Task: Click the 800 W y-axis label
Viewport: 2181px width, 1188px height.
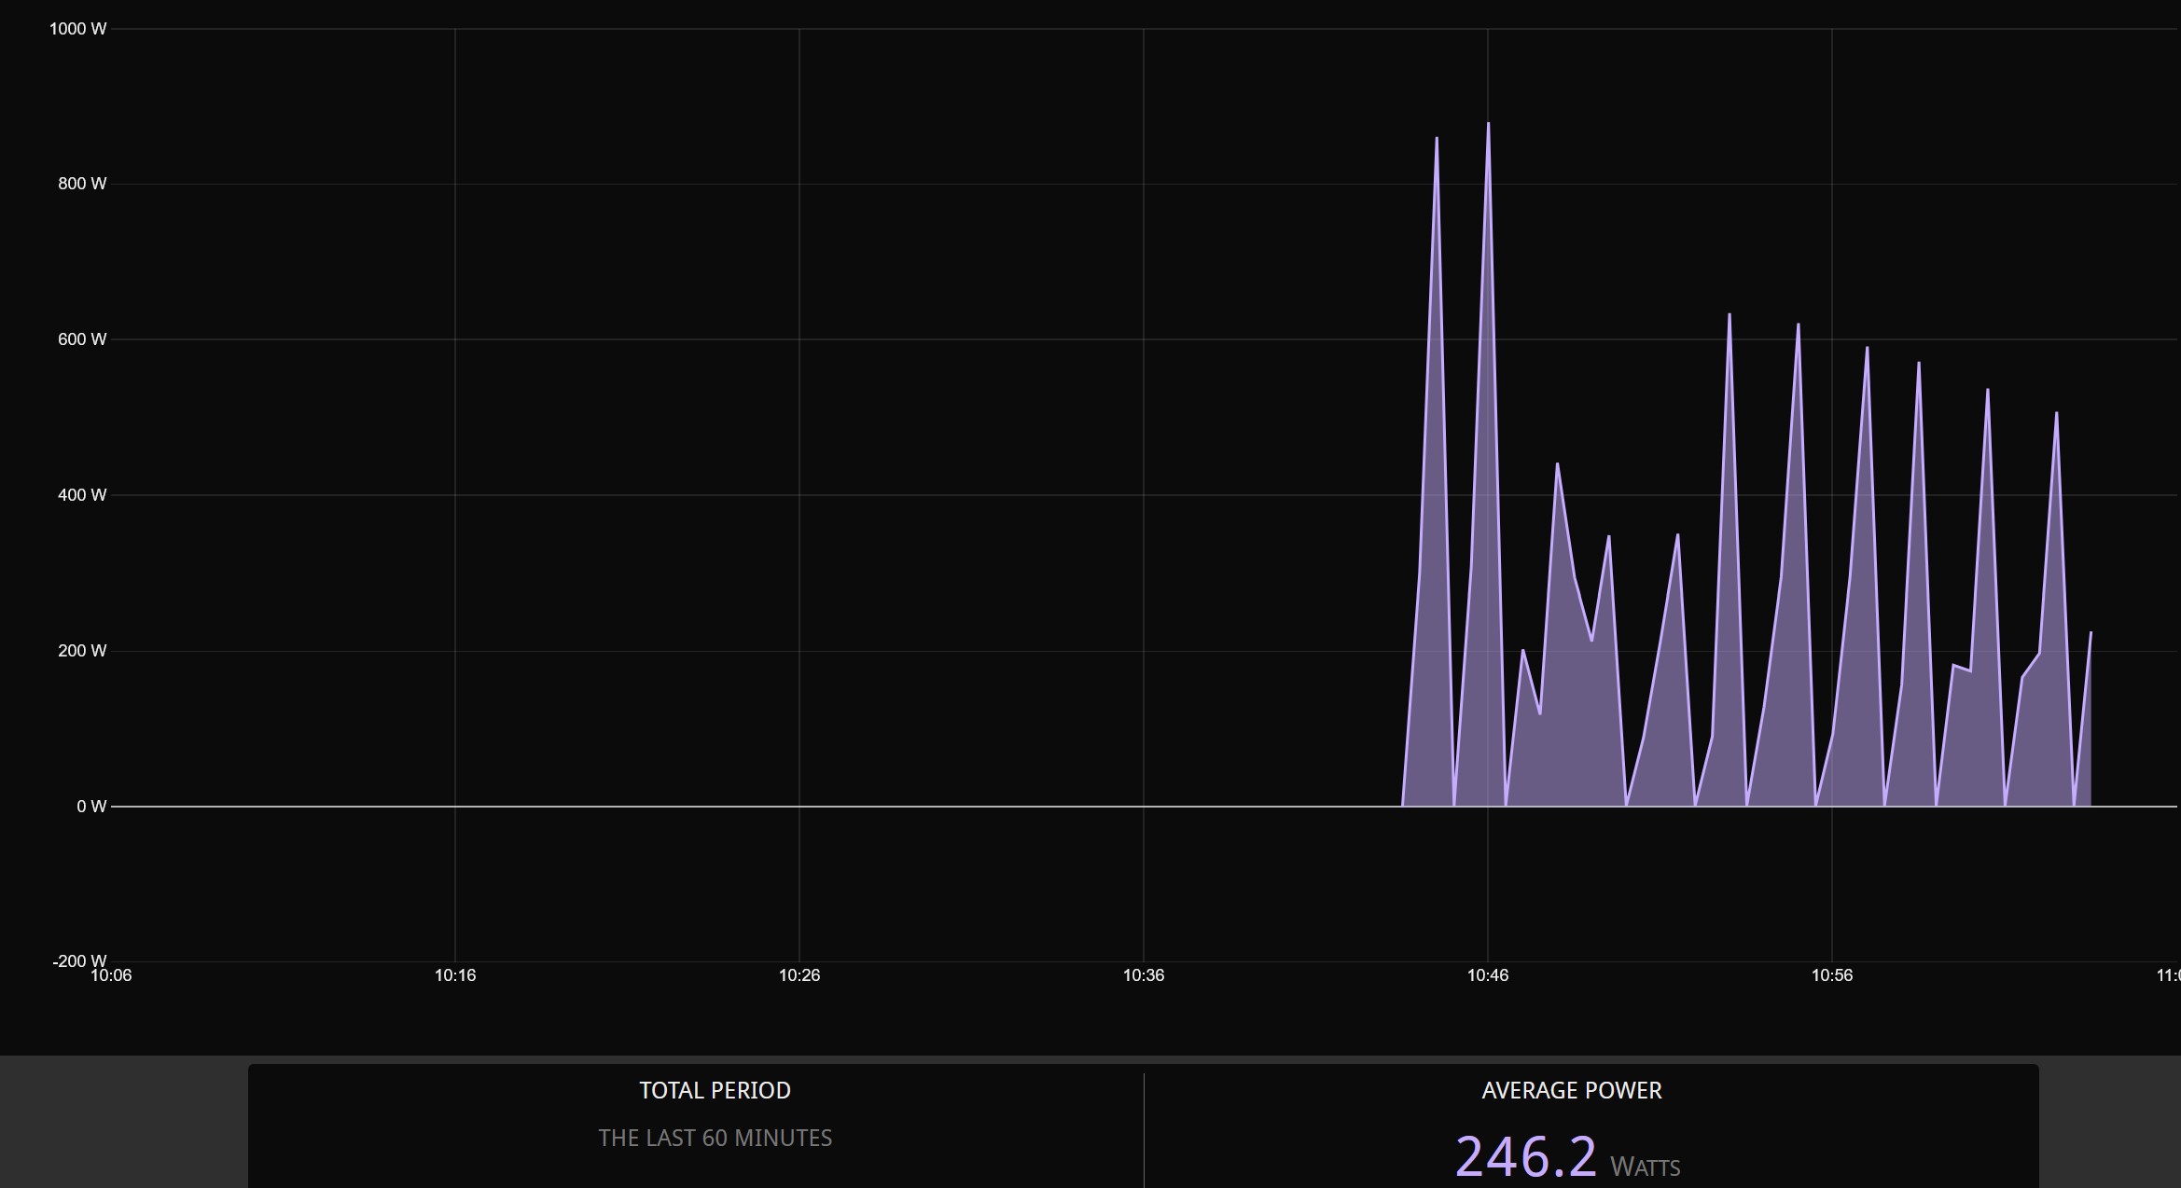Action: (x=82, y=184)
